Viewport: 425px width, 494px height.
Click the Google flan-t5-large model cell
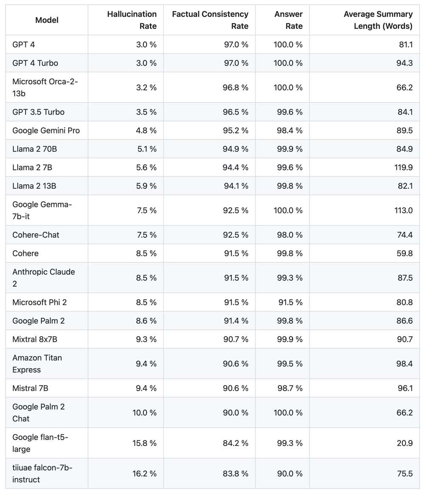coord(40,443)
